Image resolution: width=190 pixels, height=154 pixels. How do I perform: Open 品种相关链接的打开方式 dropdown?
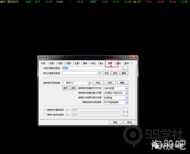[127, 88]
